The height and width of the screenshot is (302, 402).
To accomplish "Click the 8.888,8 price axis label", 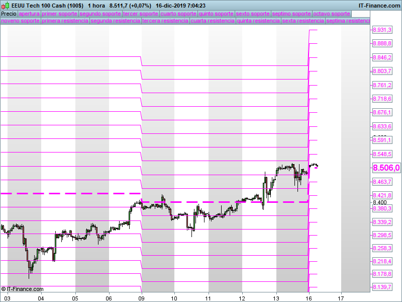I will [x=382, y=43].
